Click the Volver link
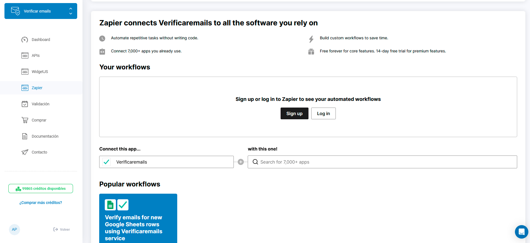530x243 pixels. click(x=65, y=230)
